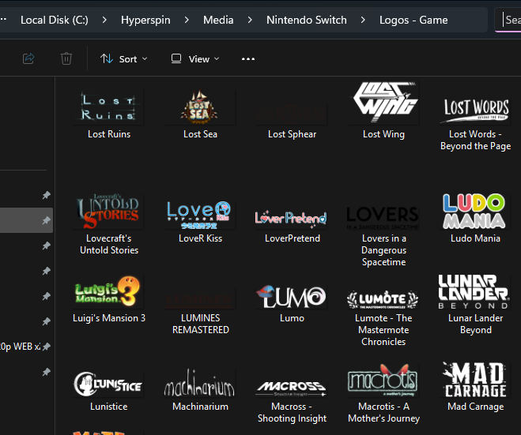Click the 'Machinarium' file name

pos(200,407)
